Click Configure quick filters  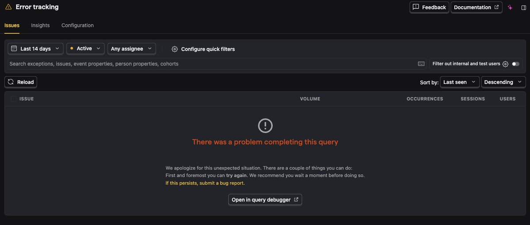click(203, 49)
